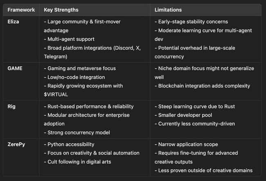The width and height of the screenshot is (266, 181).
Task: Click the Limitations column header
Action: pos(168,10)
